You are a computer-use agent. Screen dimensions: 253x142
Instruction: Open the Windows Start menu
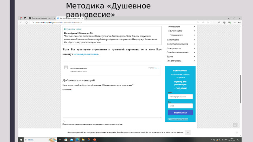pos(21,140)
